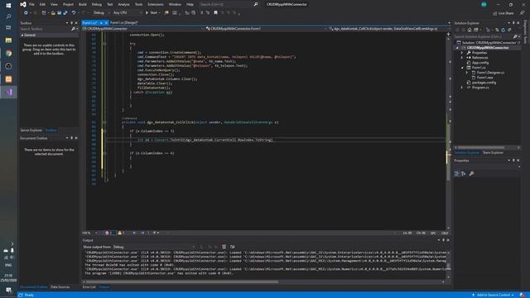The image size is (530, 298).
Task: Click the Solution Explorer Home icon
Action: coord(470,30)
